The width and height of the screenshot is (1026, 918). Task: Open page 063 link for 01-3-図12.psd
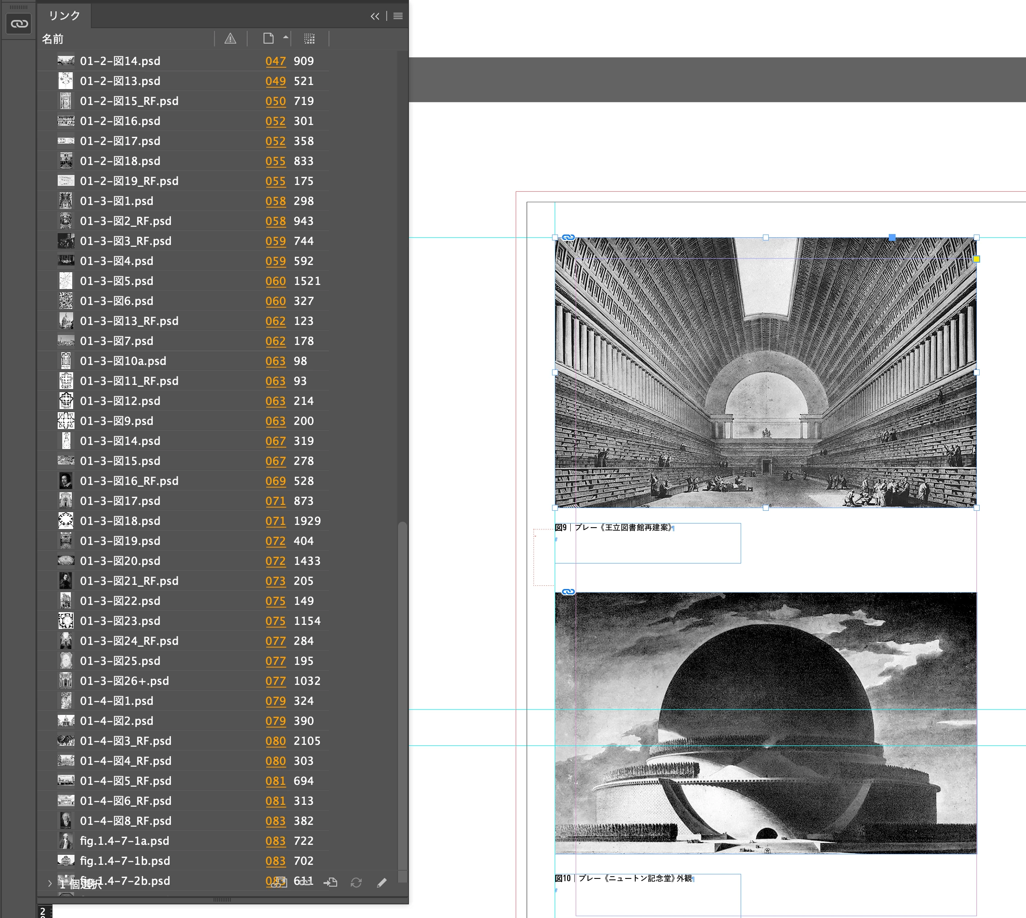[x=275, y=401]
